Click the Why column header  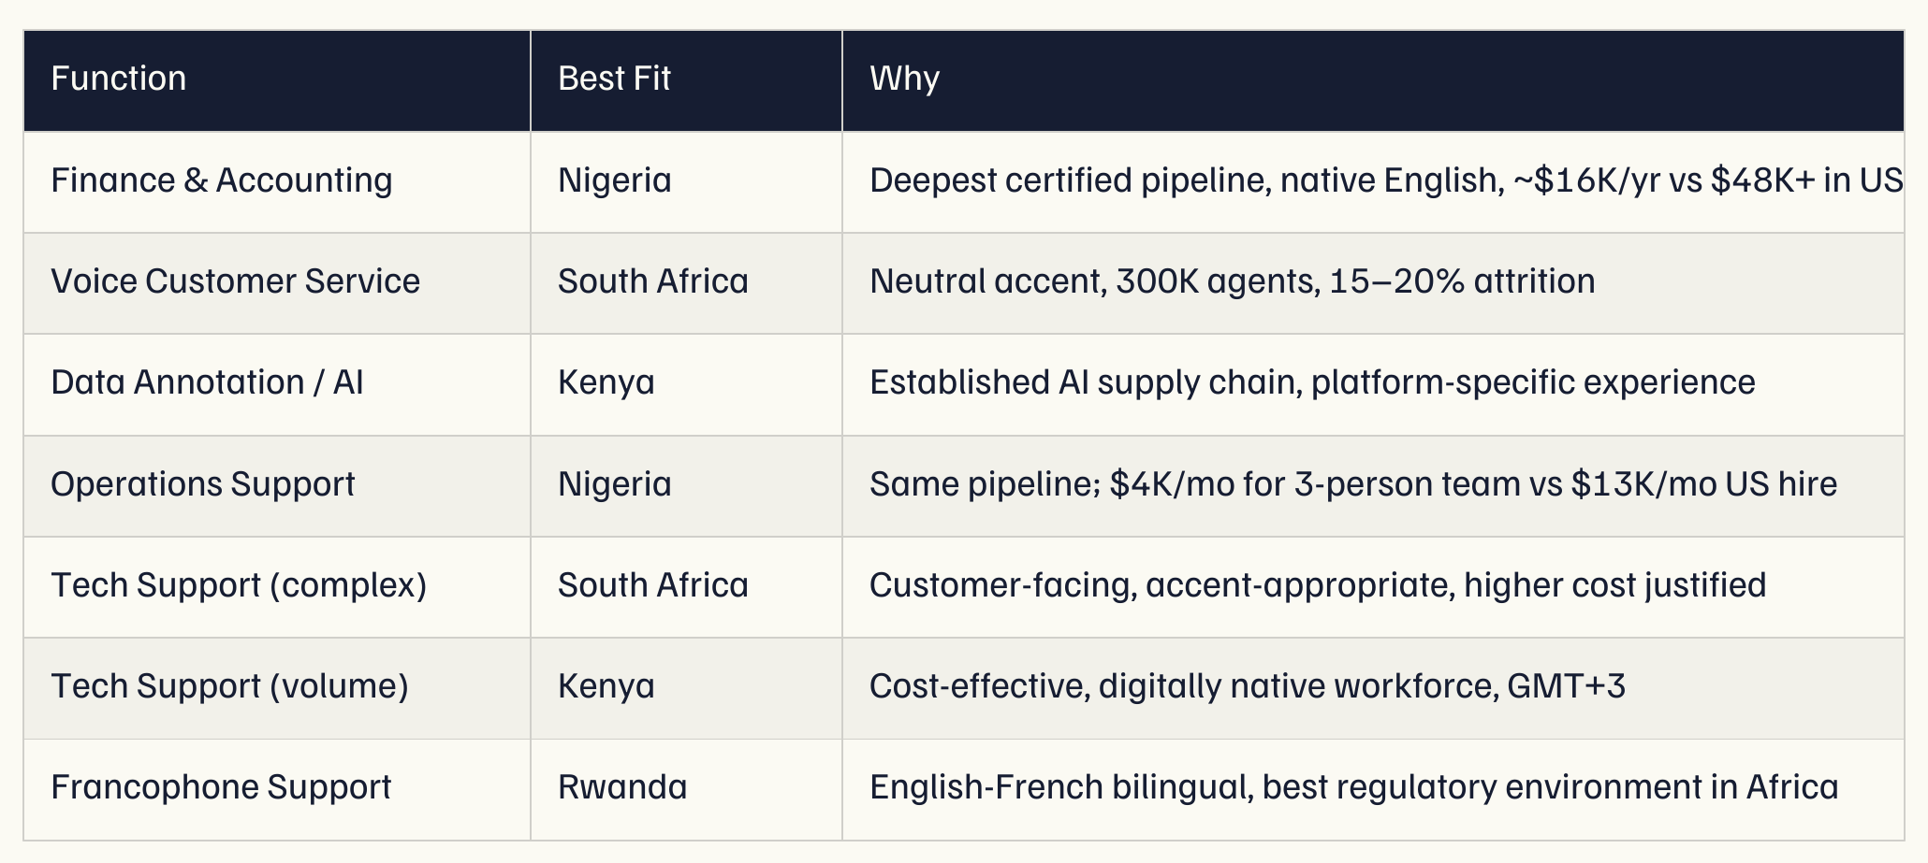(x=1373, y=80)
